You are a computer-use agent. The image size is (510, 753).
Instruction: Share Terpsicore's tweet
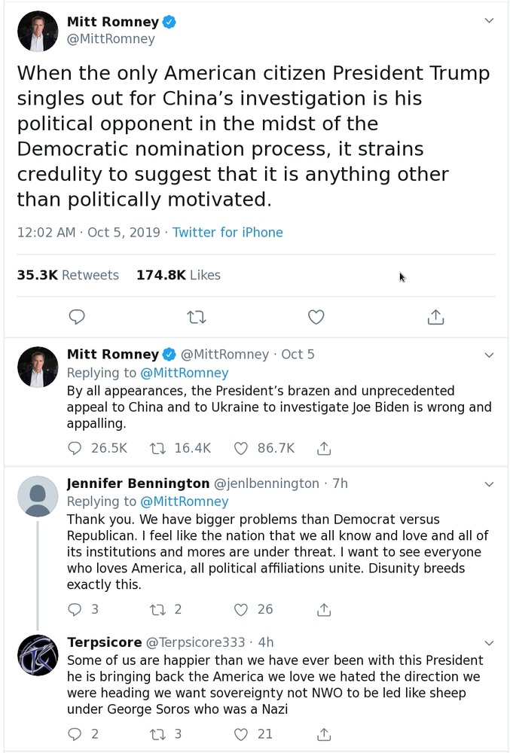[324, 733]
